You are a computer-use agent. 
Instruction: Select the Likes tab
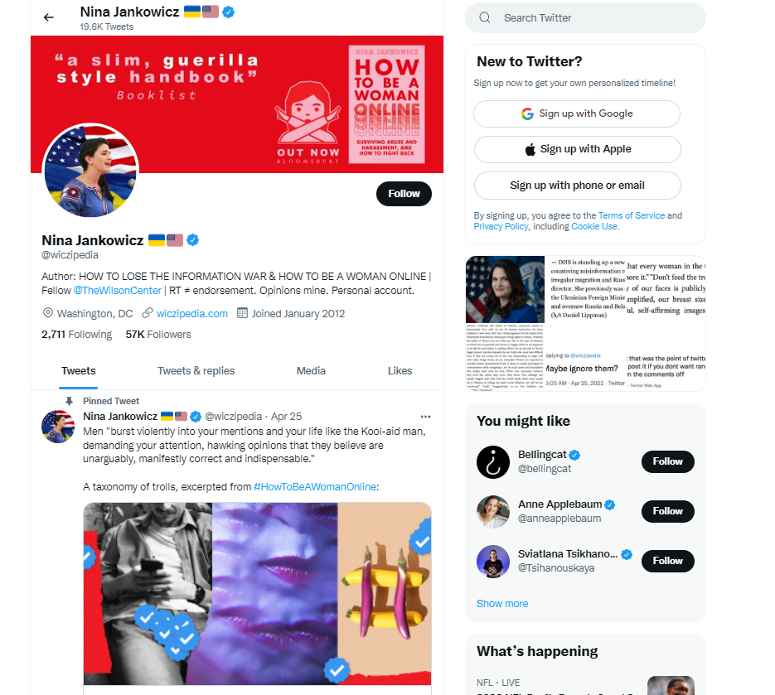(400, 371)
